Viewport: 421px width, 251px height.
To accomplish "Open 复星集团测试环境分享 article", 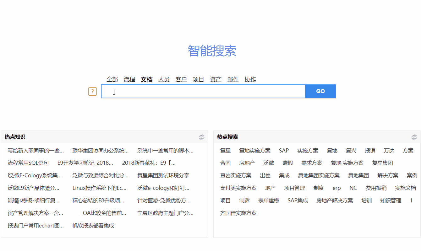I will click(x=163, y=176).
